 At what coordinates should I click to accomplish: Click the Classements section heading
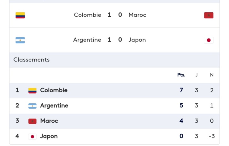point(32,60)
